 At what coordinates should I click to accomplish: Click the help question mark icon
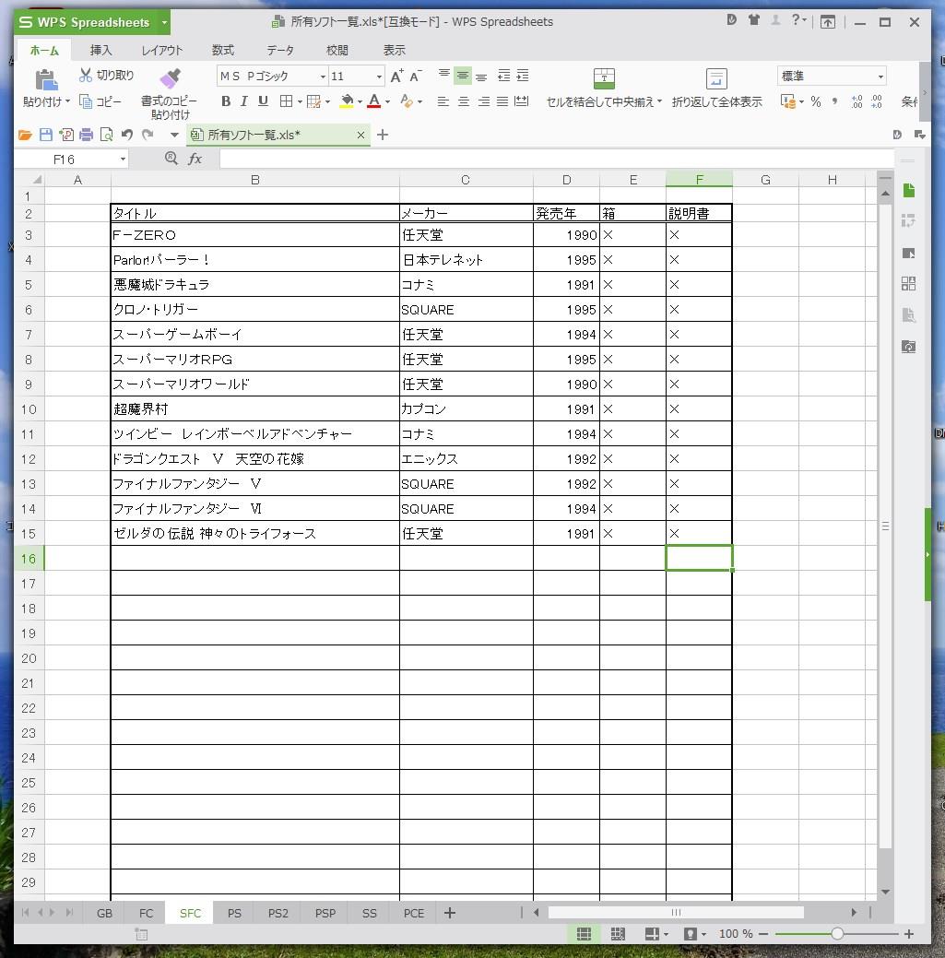pyautogui.click(x=796, y=20)
